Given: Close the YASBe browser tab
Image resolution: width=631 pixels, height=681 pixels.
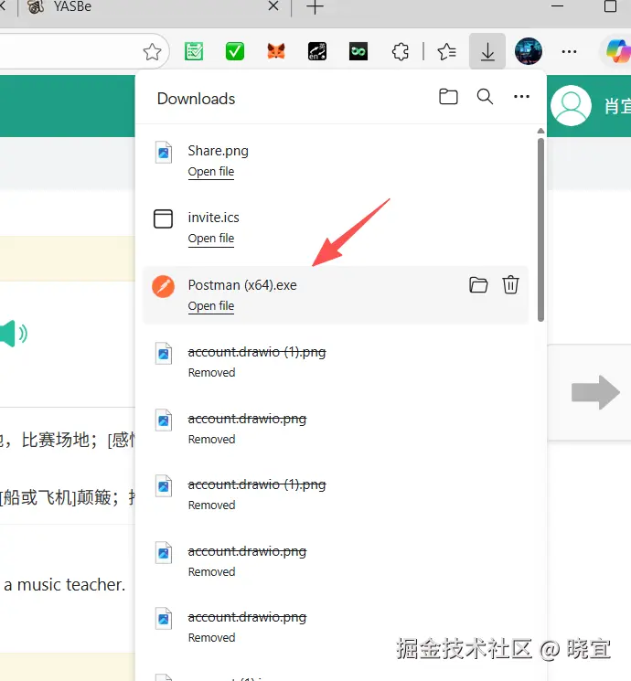Looking at the screenshot, I should pyautogui.click(x=273, y=6).
